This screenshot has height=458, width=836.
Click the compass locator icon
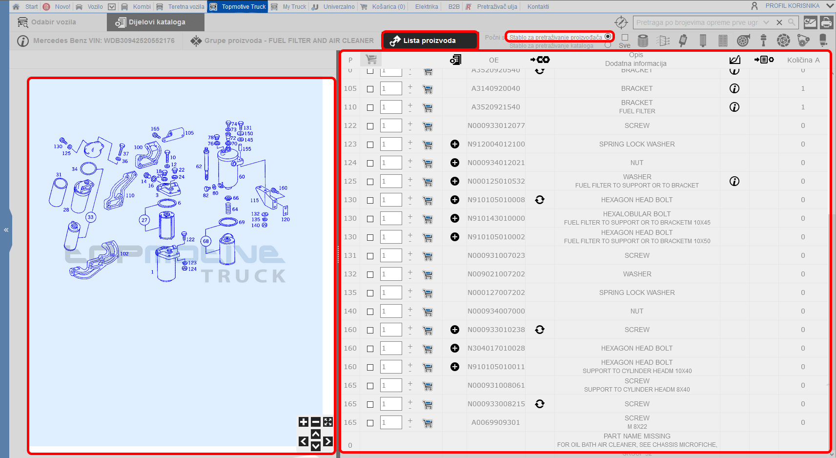pos(621,22)
